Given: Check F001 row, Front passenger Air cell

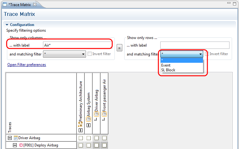Looking at the screenshot, I should 104,145.
